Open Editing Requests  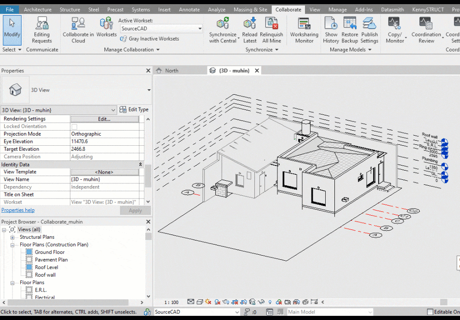point(42,30)
